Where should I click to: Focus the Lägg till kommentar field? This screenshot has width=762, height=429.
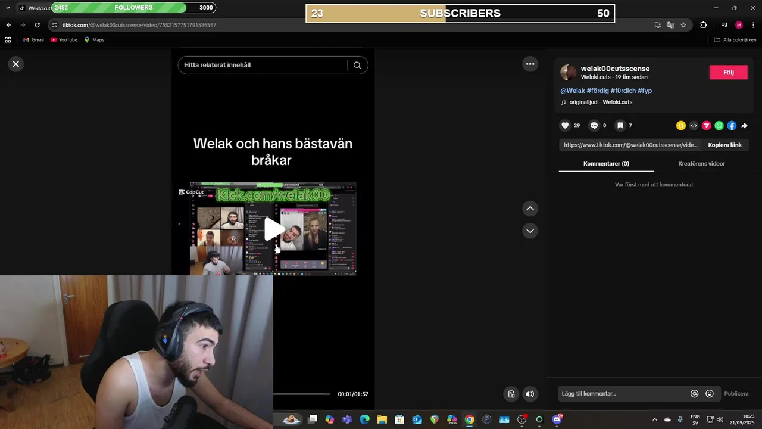point(622,394)
